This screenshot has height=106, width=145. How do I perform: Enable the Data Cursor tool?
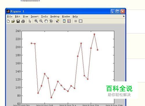coord(57,21)
